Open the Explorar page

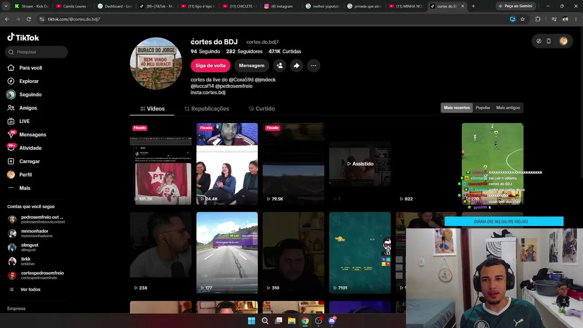23,81
